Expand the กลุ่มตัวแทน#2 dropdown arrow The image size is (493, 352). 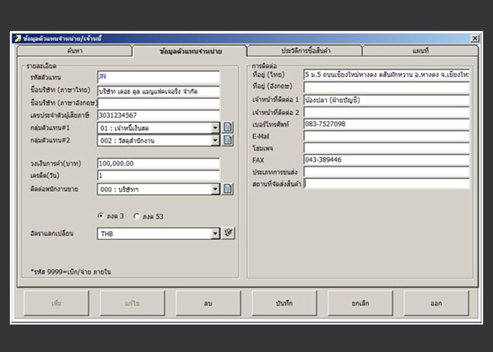pyautogui.click(x=215, y=141)
